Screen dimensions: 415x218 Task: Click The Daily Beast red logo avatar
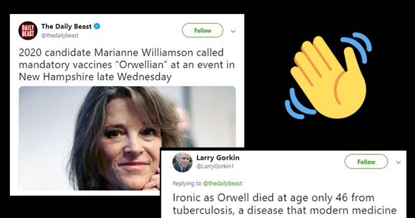[x=28, y=31]
